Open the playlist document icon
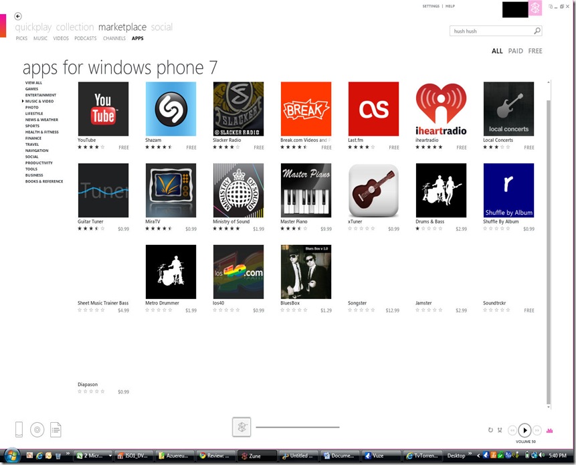This screenshot has width=576, height=465. pos(56,430)
